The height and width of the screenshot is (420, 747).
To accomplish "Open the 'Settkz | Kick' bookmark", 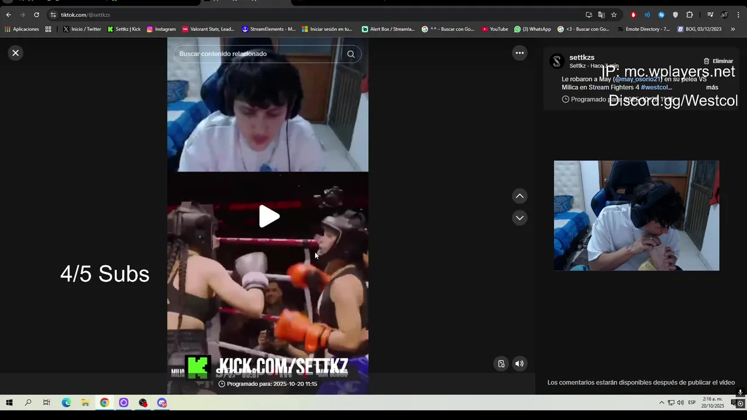I will 124,29.
